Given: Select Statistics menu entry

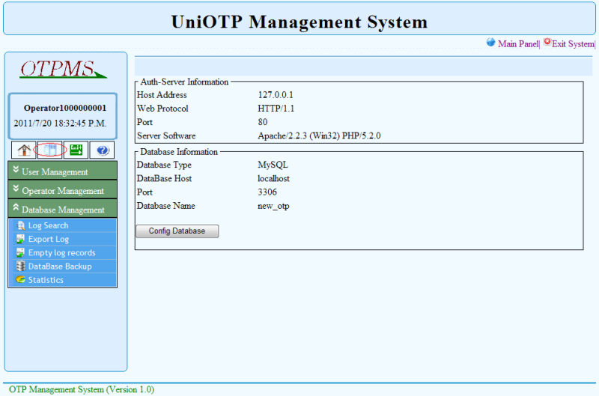Looking at the screenshot, I should click(65, 280).
